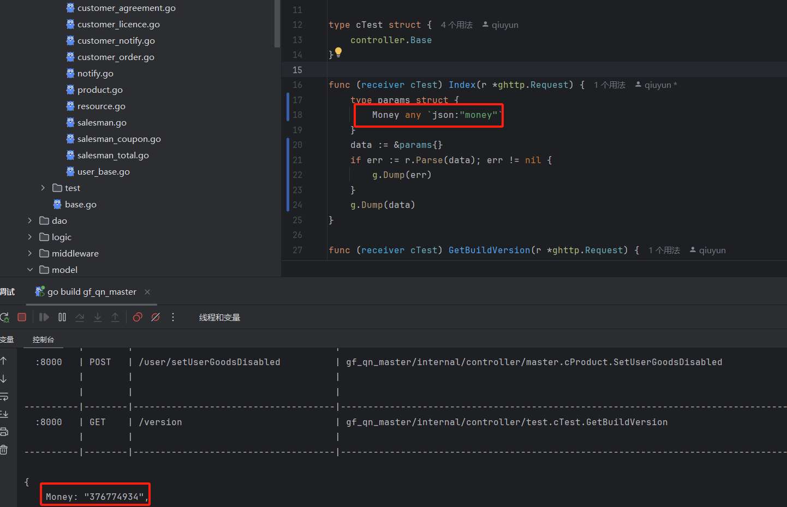Click the qiuyun author hint on GetBuildVersion
The width and height of the screenshot is (787, 507).
(x=708, y=250)
